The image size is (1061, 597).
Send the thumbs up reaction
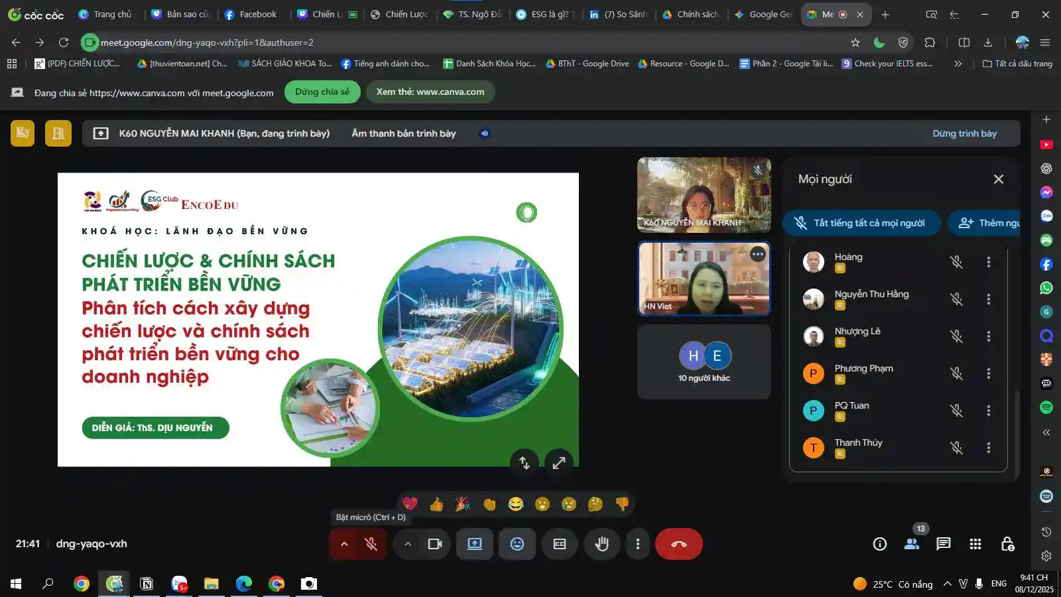436,505
